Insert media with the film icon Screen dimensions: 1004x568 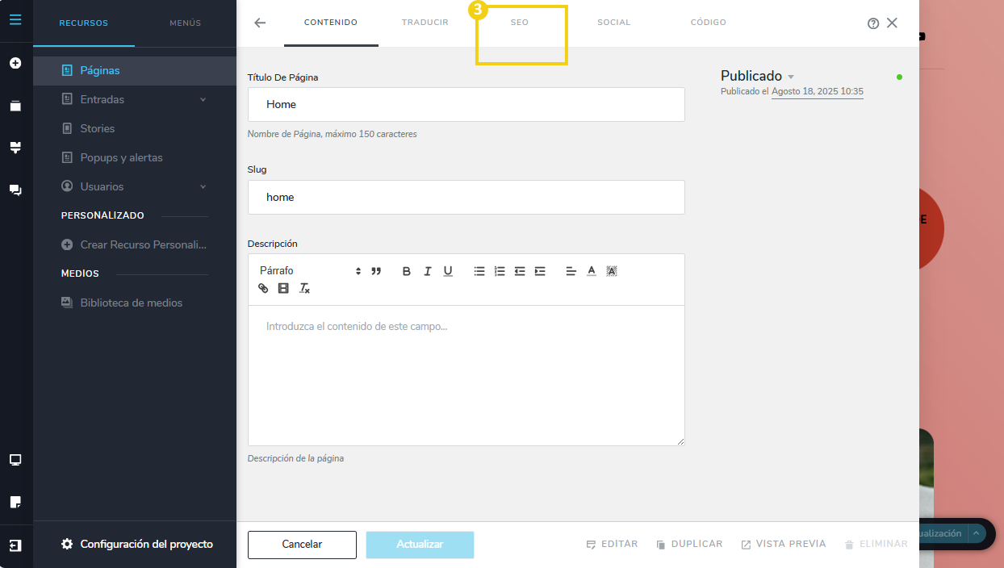pos(283,288)
